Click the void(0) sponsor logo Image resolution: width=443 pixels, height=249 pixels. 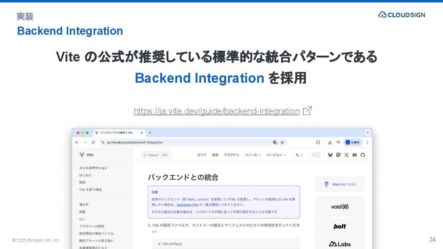click(x=340, y=207)
